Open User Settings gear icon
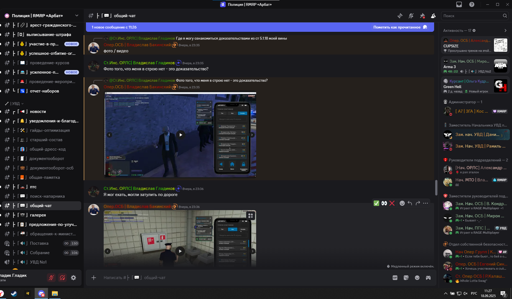512x299 pixels. coord(73,277)
